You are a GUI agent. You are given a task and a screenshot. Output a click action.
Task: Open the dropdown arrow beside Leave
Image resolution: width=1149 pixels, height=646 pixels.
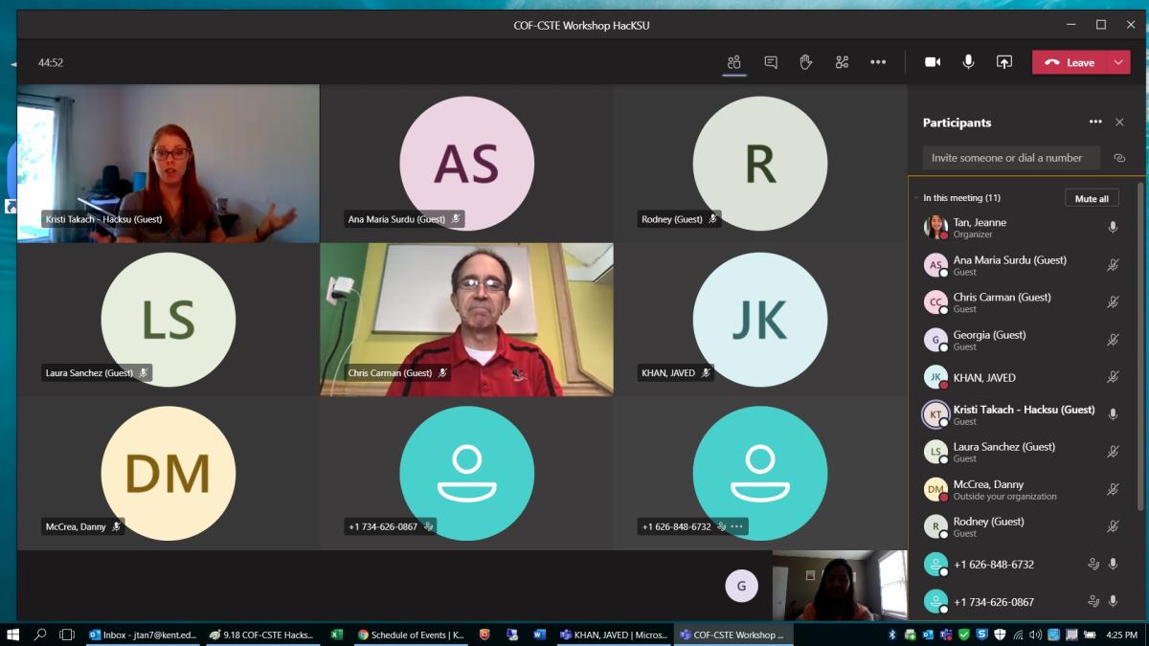(x=1118, y=62)
